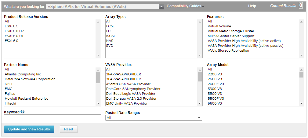308x138 pixels.
Task: Select 2200 V3 array model
Action: (x=253, y=74)
